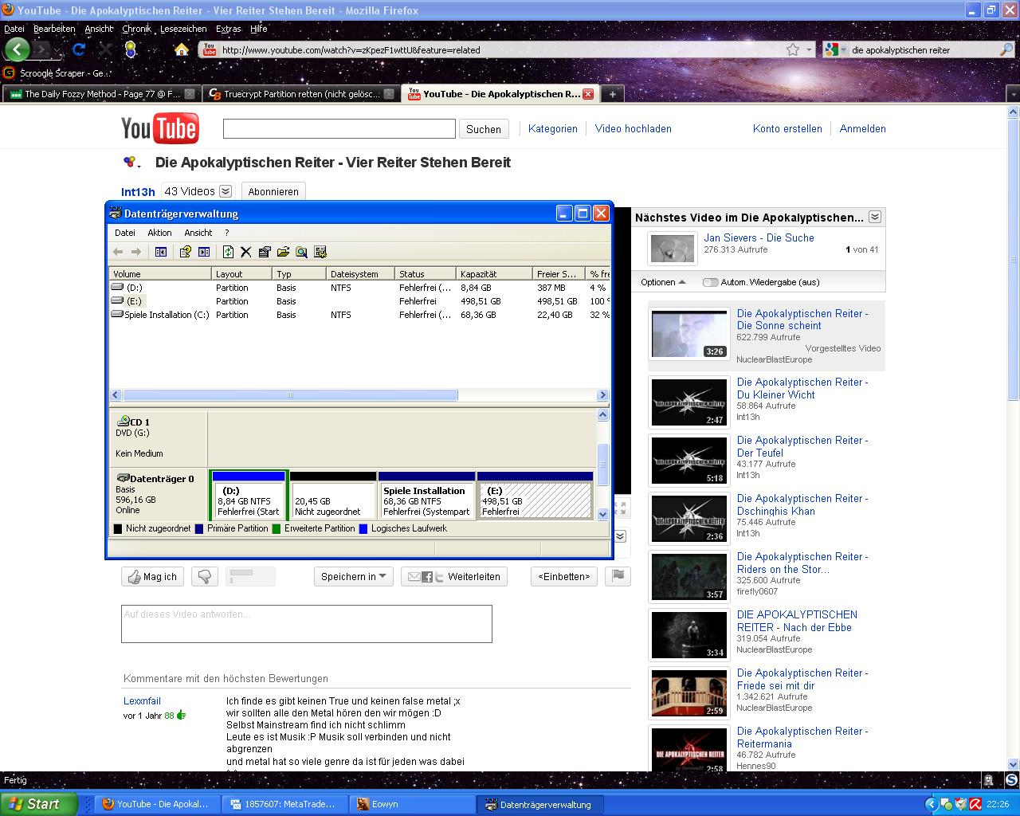
Task: Select the (E:) 498,51 GB partition block
Action: point(535,496)
